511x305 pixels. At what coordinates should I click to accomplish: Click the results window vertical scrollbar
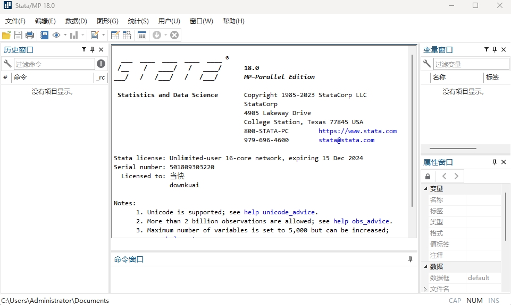click(x=412, y=130)
